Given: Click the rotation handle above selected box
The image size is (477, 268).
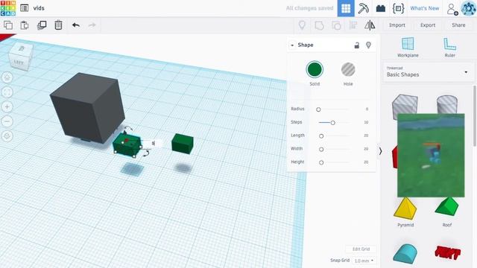Looking at the screenshot, I should tap(128, 129).
